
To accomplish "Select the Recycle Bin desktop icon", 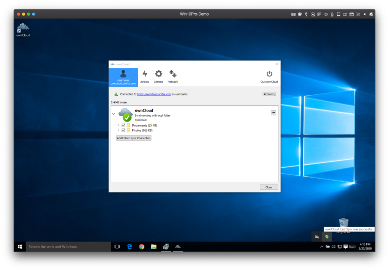I will 343,223.
